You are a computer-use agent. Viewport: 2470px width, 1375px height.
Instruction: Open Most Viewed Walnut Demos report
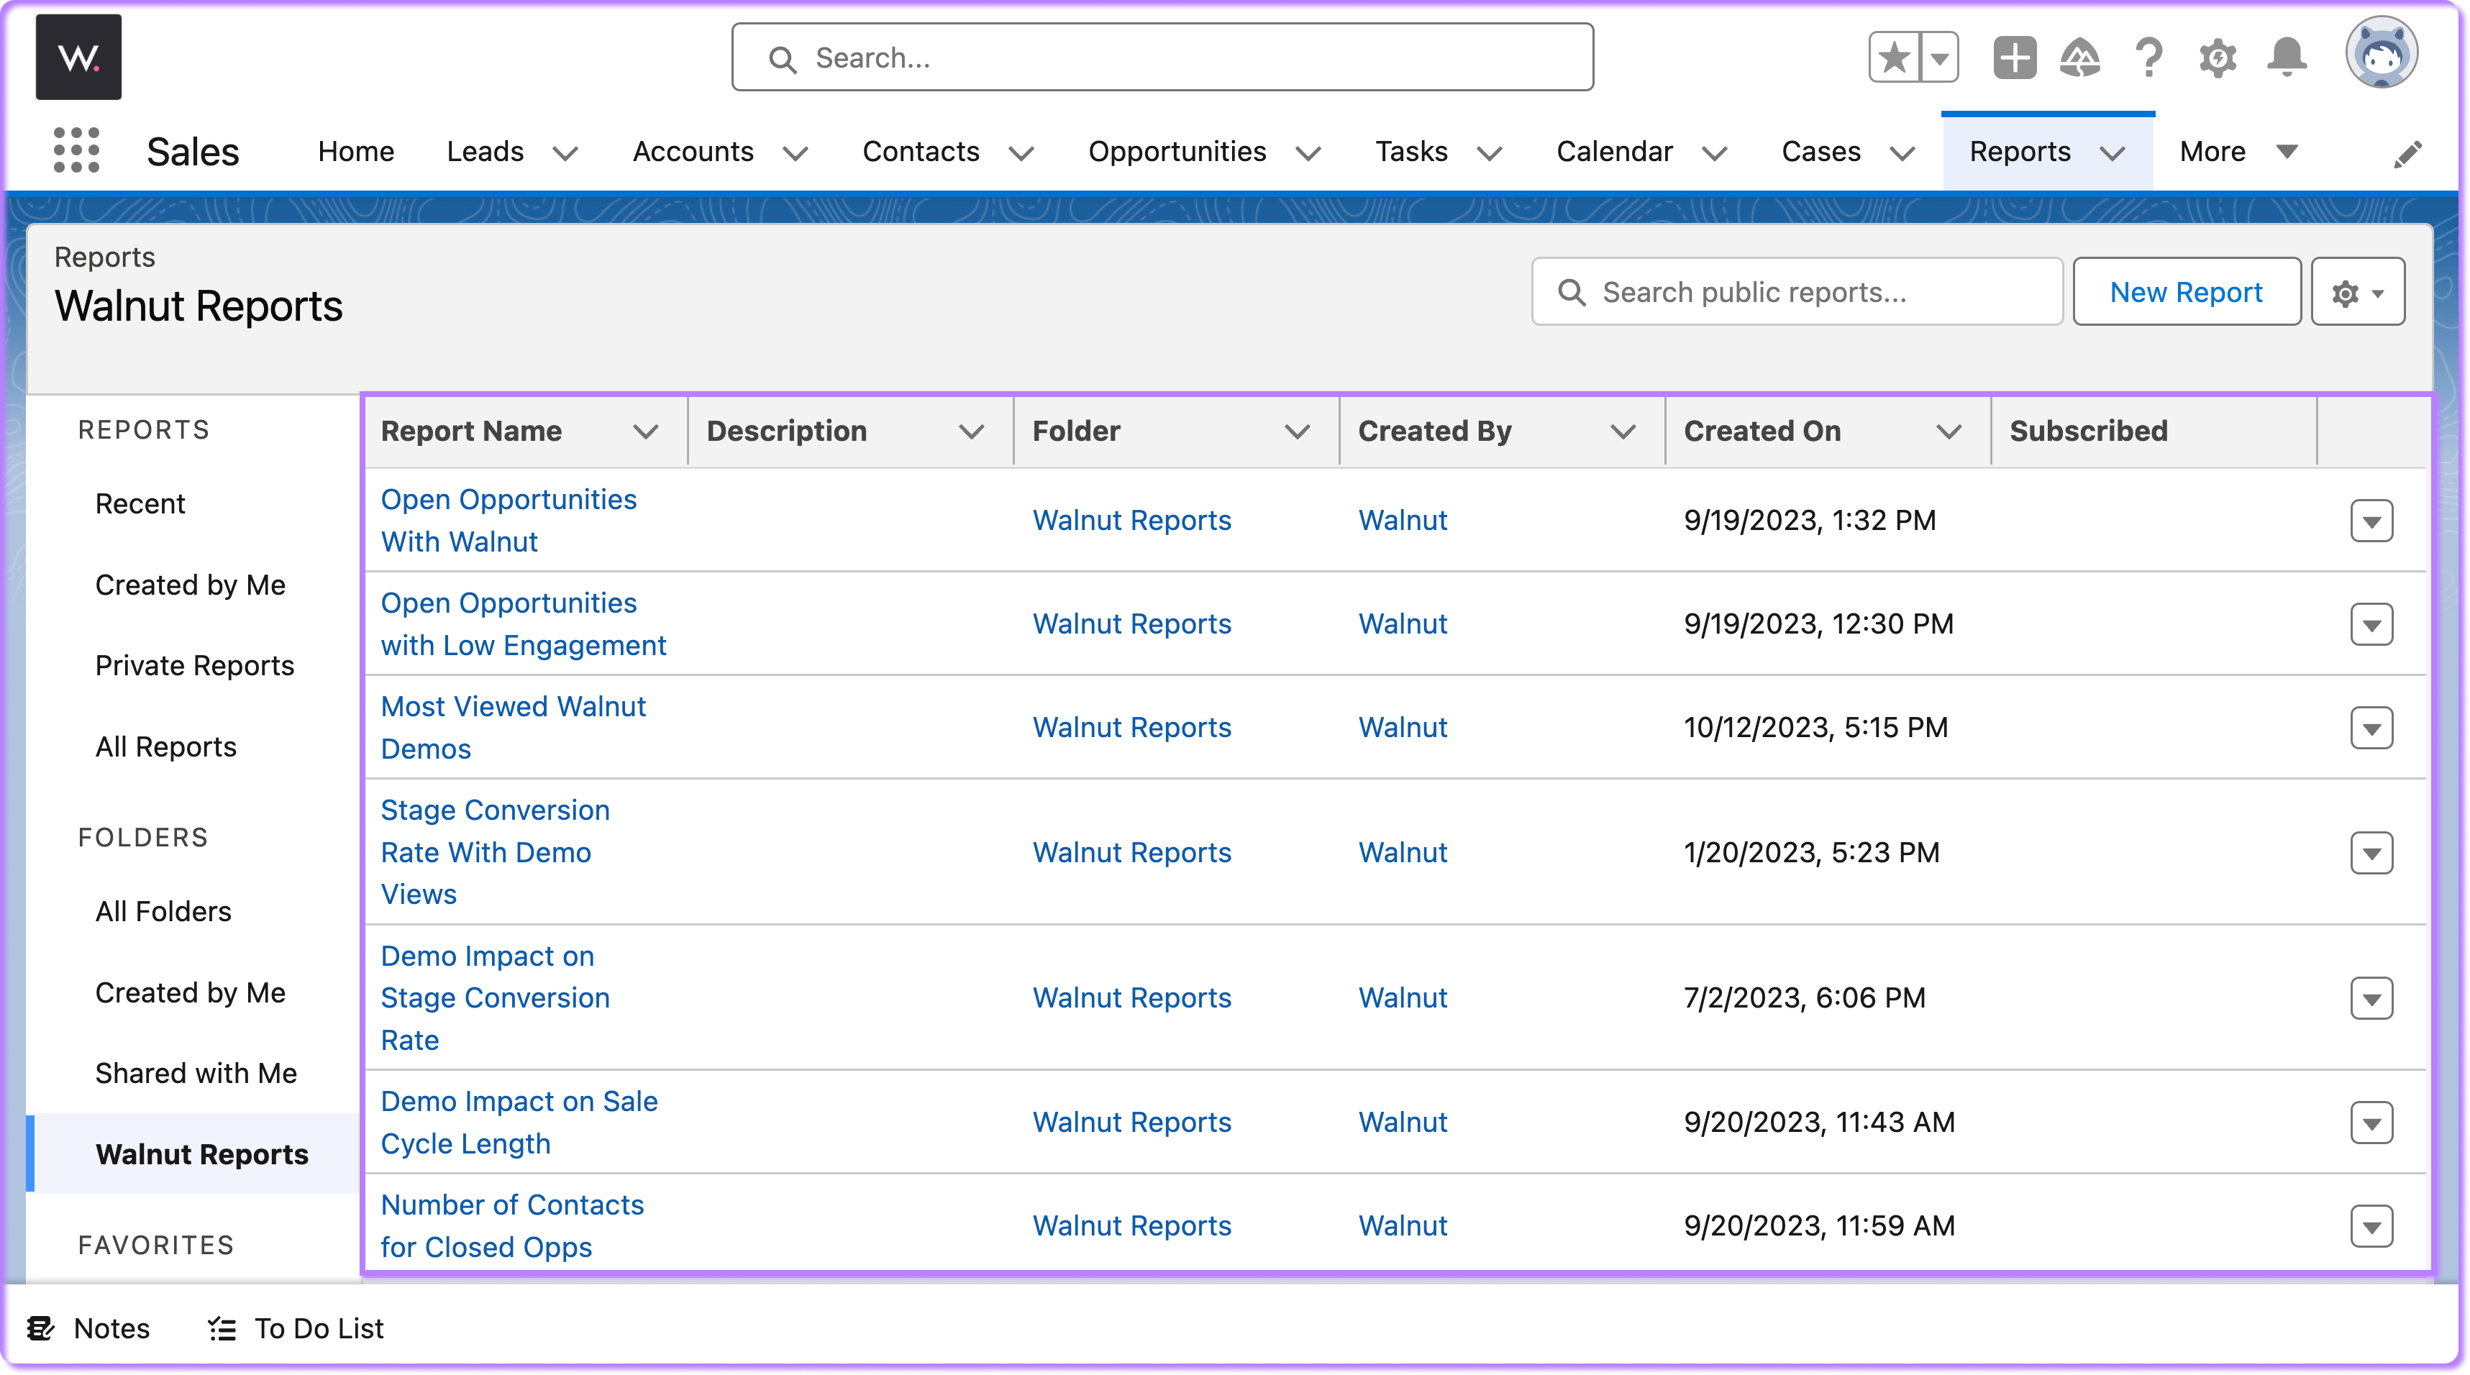pos(513,728)
